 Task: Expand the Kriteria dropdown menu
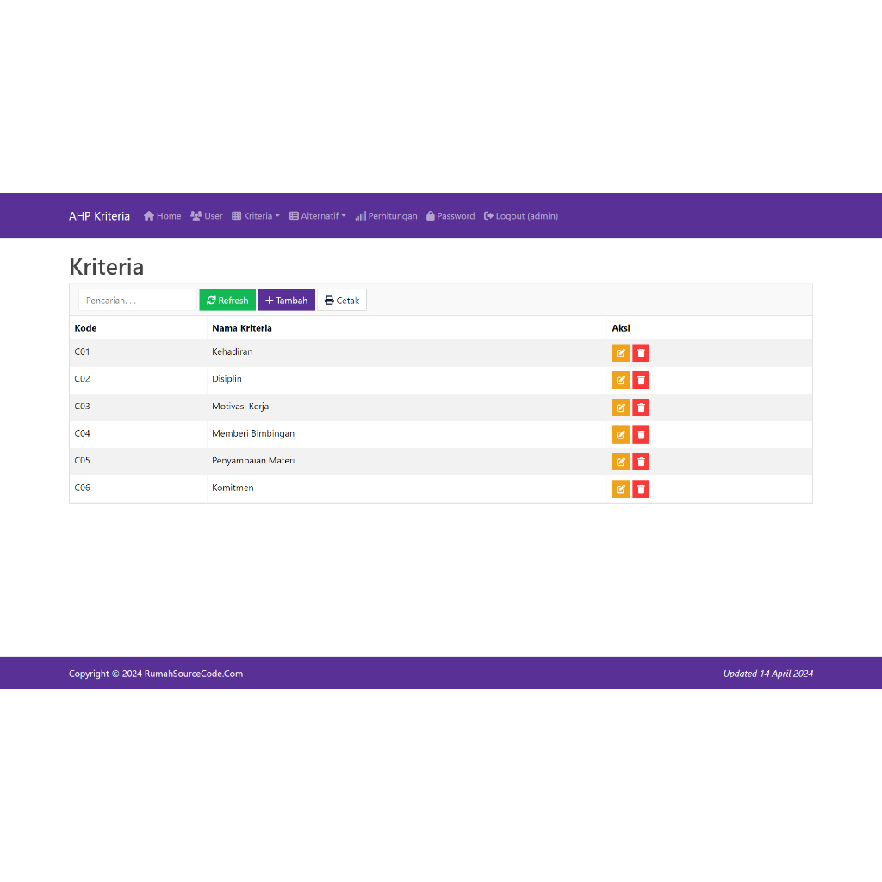[256, 216]
